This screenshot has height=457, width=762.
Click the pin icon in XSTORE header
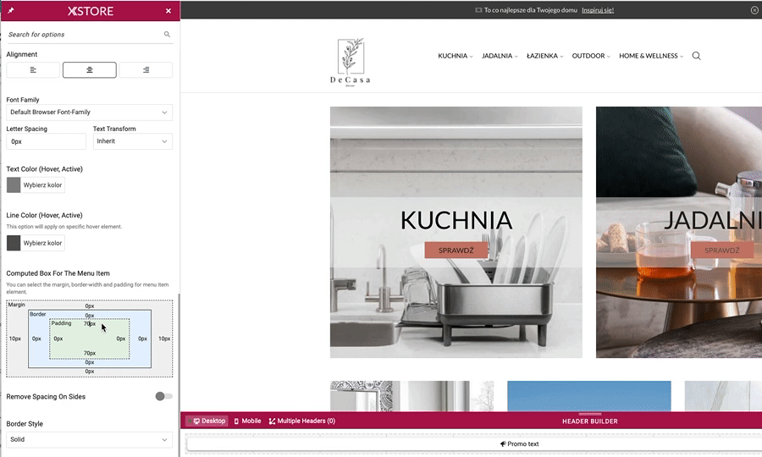coord(11,11)
